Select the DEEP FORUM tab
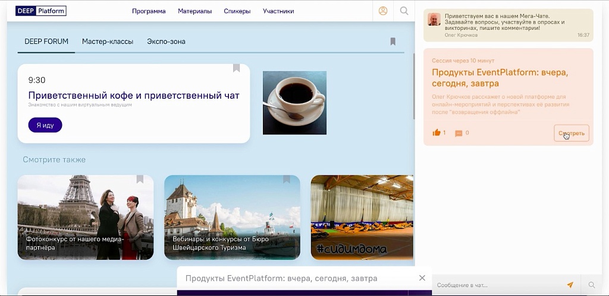Viewport: 609px width, 296px height. tap(46, 42)
